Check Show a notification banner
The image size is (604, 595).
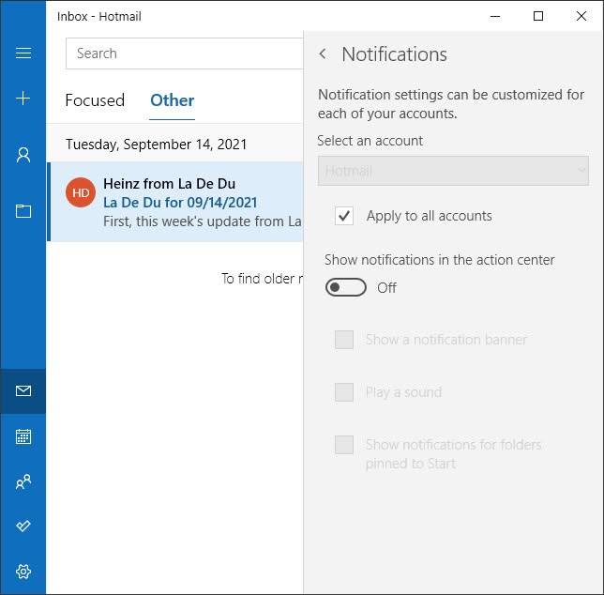click(x=344, y=340)
